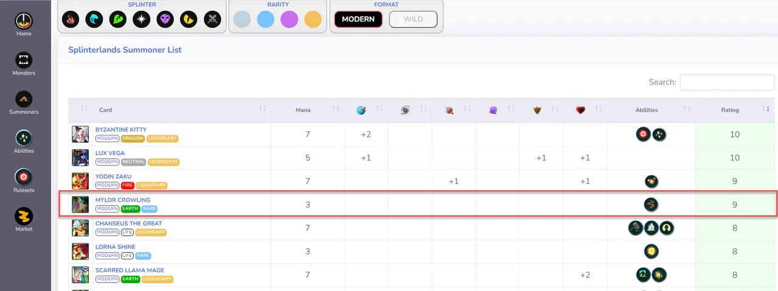Open Home from the sidebar

pyautogui.click(x=24, y=25)
